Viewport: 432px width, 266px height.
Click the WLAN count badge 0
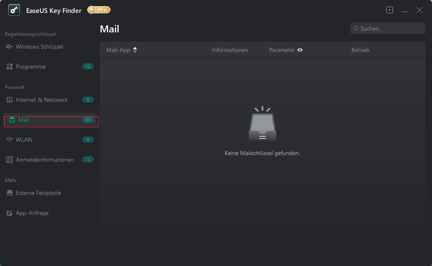pos(88,140)
